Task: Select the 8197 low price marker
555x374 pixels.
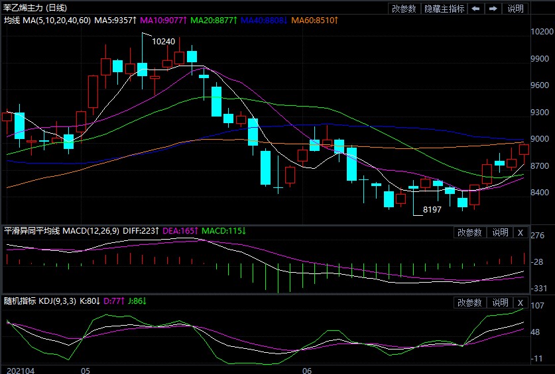Action: click(x=430, y=210)
